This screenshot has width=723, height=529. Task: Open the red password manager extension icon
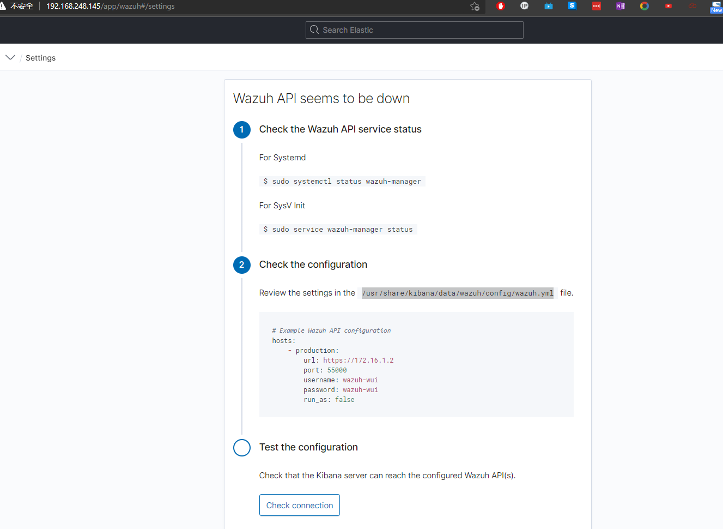[597, 6]
